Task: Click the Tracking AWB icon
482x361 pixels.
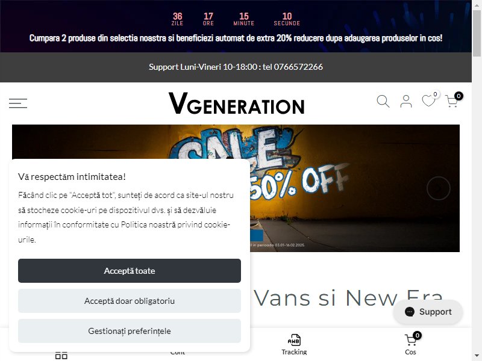Action: point(294,340)
